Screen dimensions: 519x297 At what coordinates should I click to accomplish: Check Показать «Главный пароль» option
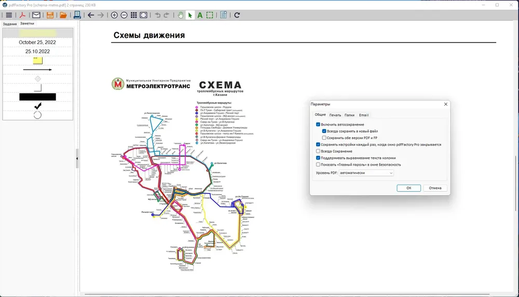318,165
